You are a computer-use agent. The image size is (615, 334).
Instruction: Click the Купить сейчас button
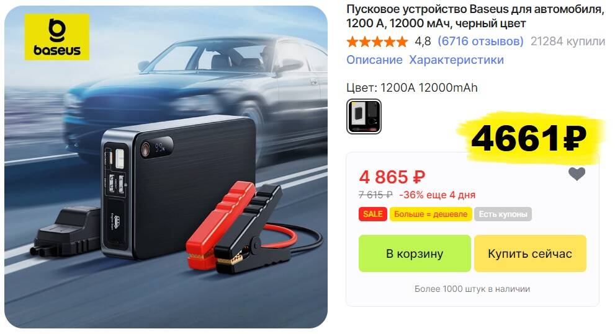[530, 253]
